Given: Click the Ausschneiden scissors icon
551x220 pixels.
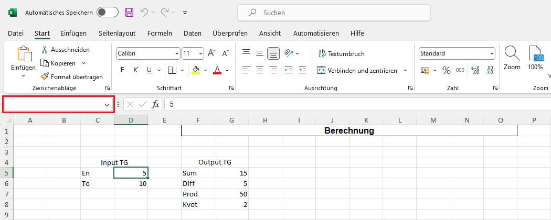Looking at the screenshot, I should (45, 50).
